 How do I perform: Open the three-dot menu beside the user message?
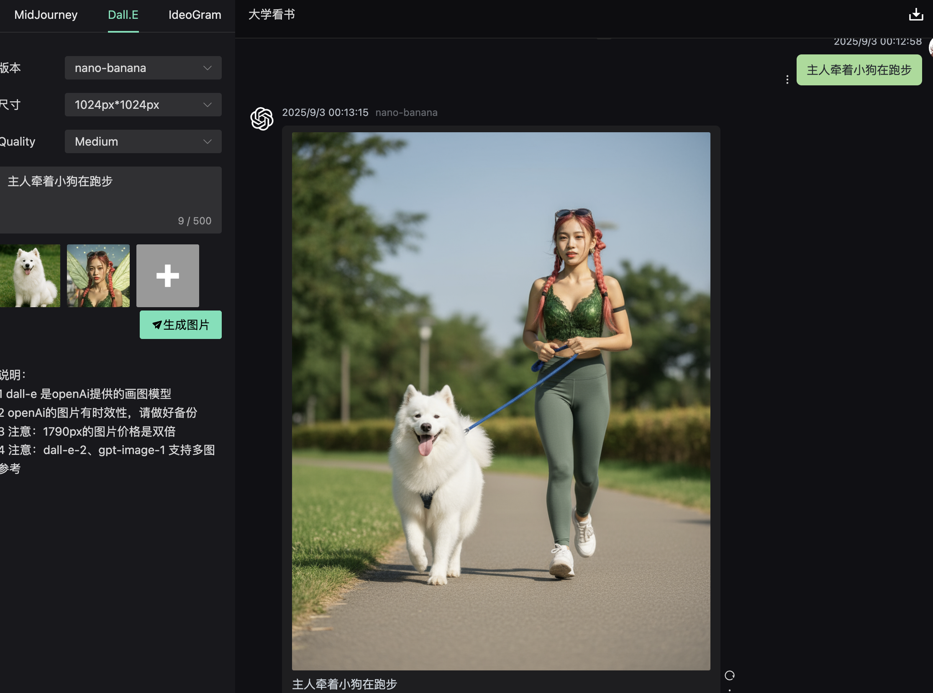[787, 79]
